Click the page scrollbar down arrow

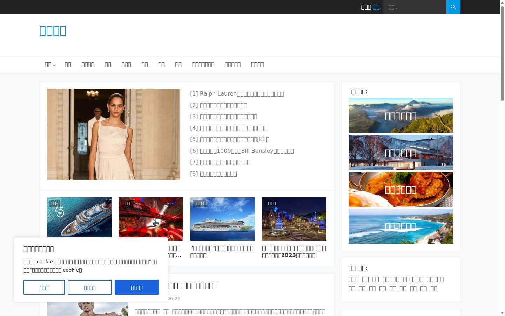pyautogui.click(x=502, y=312)
